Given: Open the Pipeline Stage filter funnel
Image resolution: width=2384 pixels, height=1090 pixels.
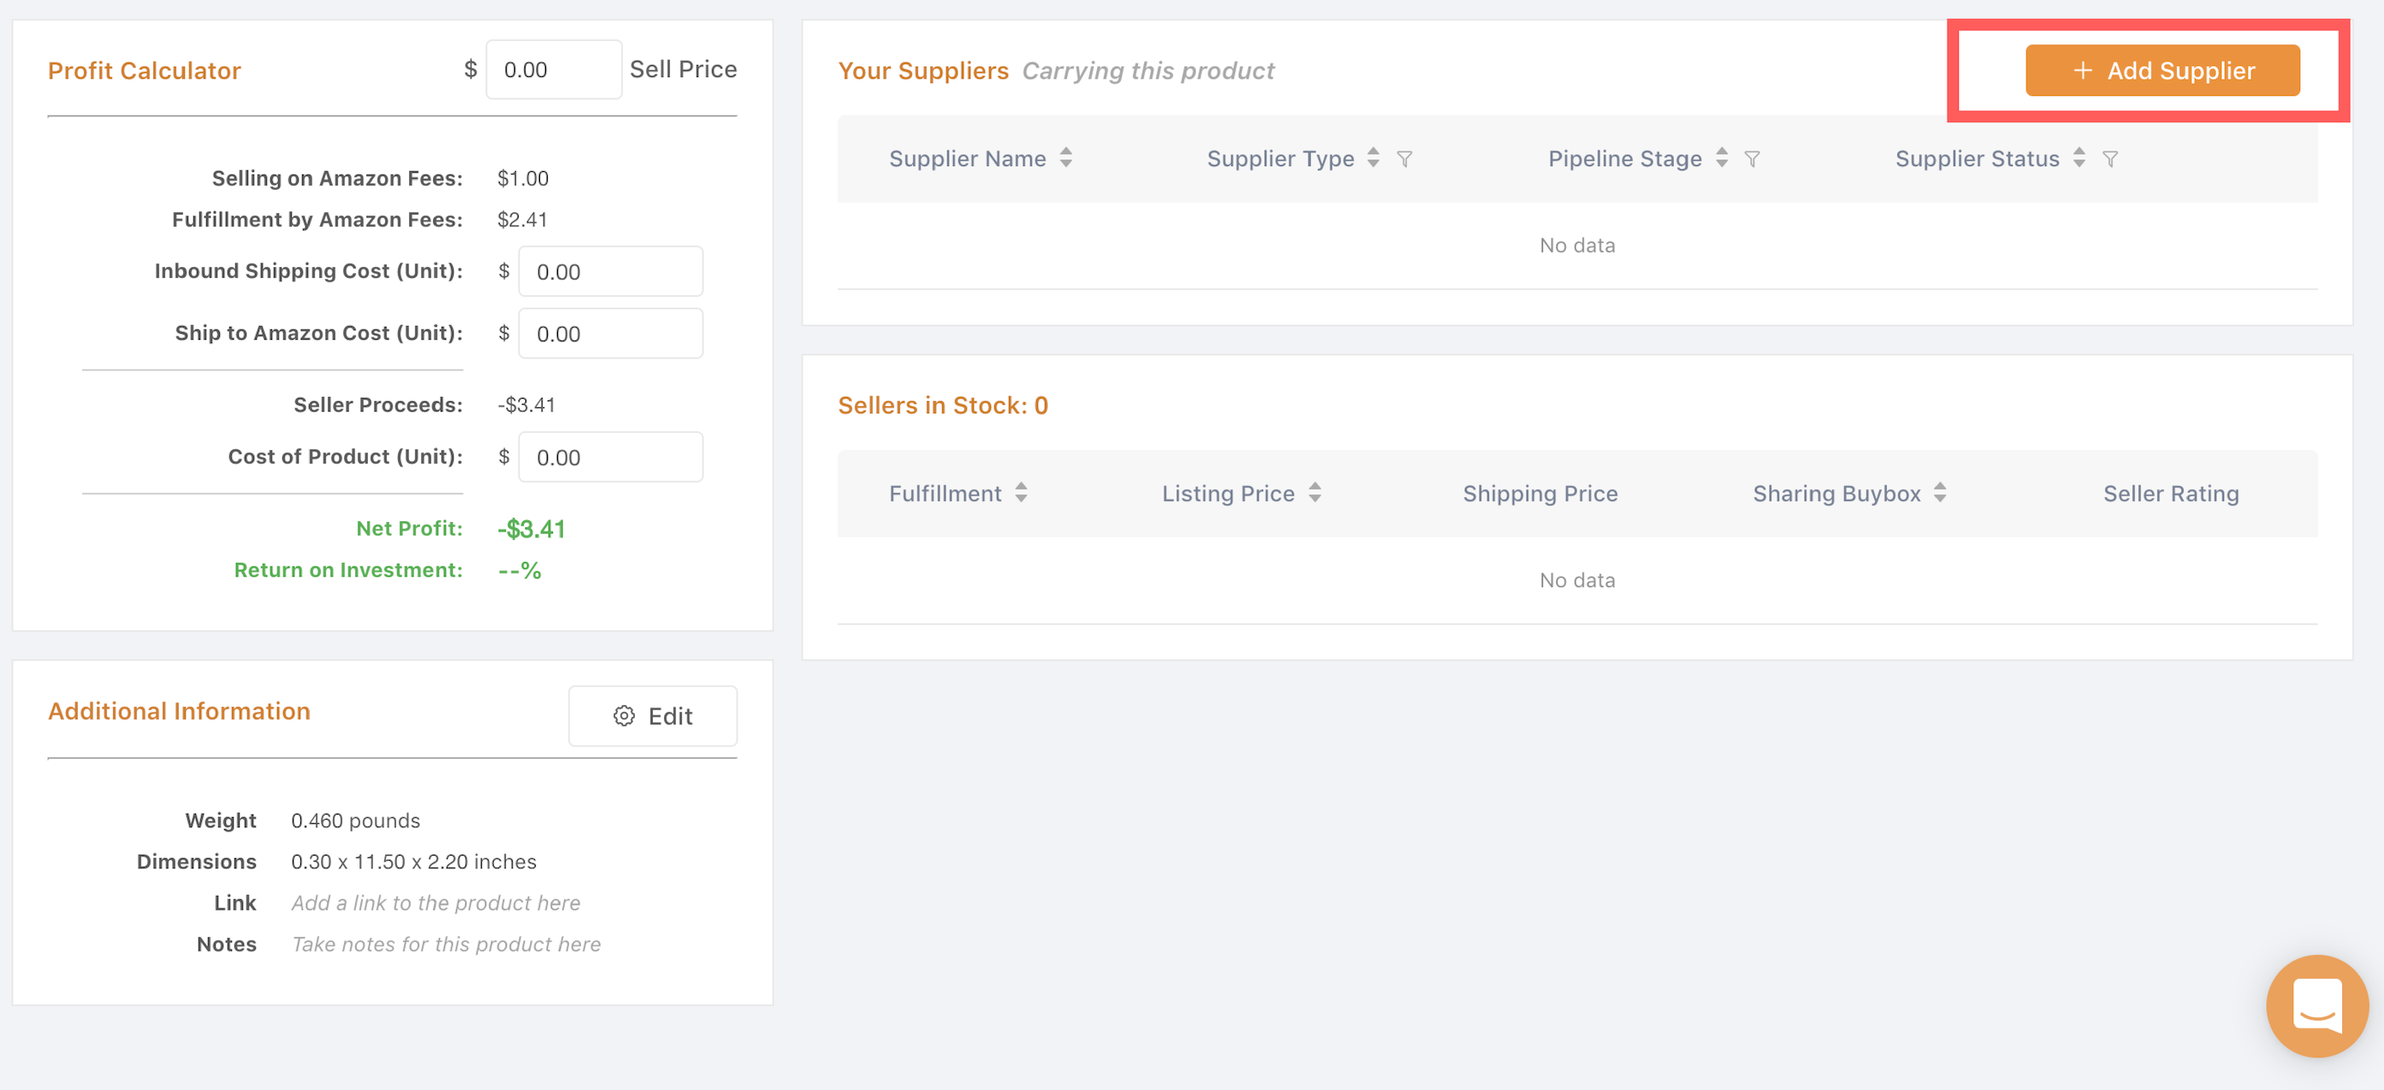Looking at the screenshot, I should [x=1752, y=159].
